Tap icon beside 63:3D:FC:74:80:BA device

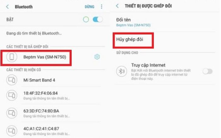tap(12, 113)
